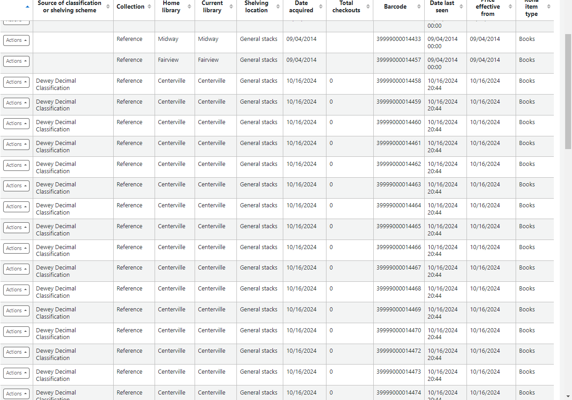
Task: Click sort arrows next to Current library
Action: pyautogui.click(x=231, y=7)
